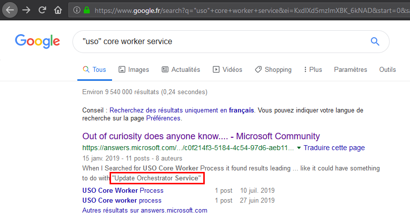Open Paramètres search settings
This screenshot has width=410, height=220.
(x=351, y=70)
